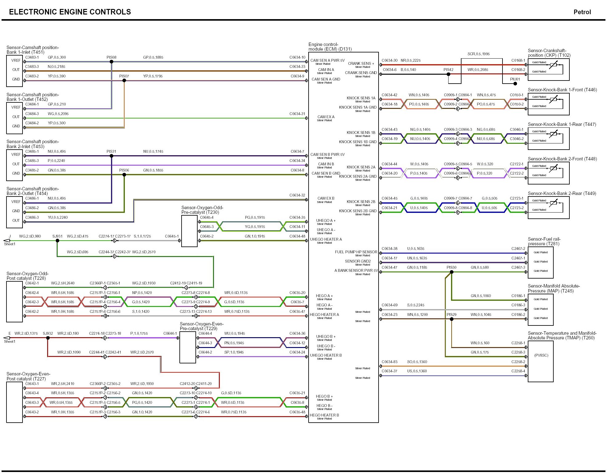
Task: Click the Petrol label in the header
Action: pos(582,12)
